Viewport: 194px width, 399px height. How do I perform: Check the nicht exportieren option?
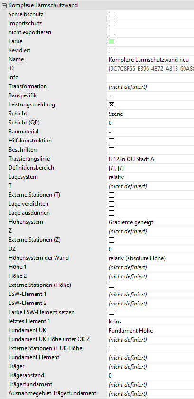[111, 33]
